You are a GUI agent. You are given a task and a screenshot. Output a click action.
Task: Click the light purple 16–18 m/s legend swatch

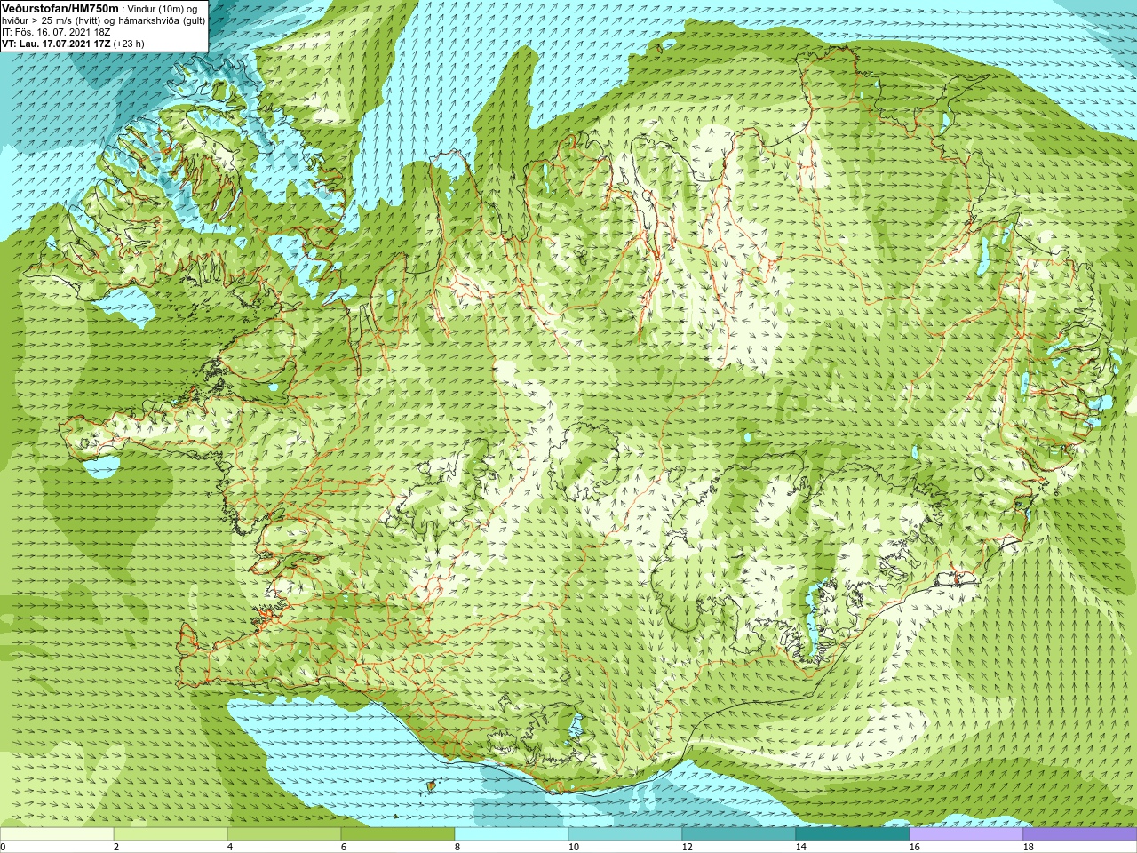click(966, 834)
